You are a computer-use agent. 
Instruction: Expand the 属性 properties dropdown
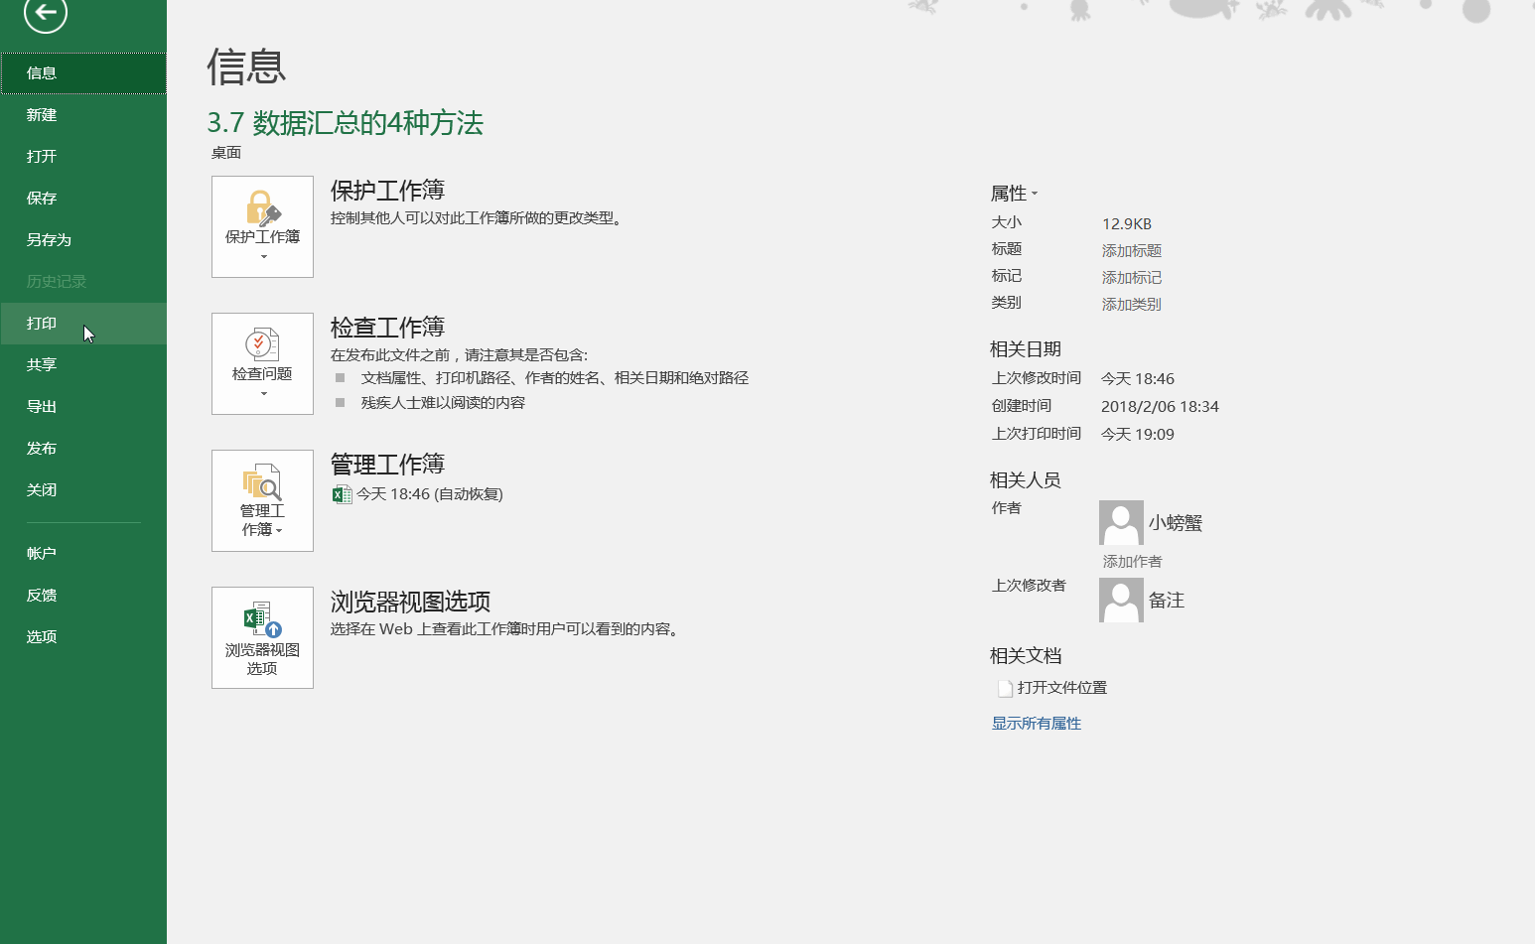pyautogui.click(x=1035, y=193)
